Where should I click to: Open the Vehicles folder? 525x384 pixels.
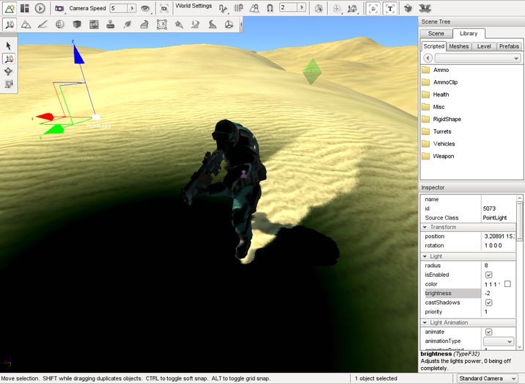pyautogui.click(x=444, y=144)
